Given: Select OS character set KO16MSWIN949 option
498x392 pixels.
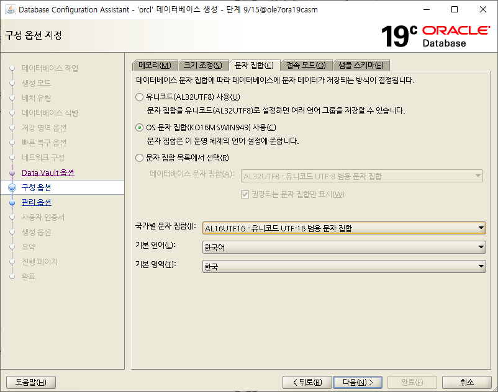Looking at the screenshot, I should [x=140, y=128].
